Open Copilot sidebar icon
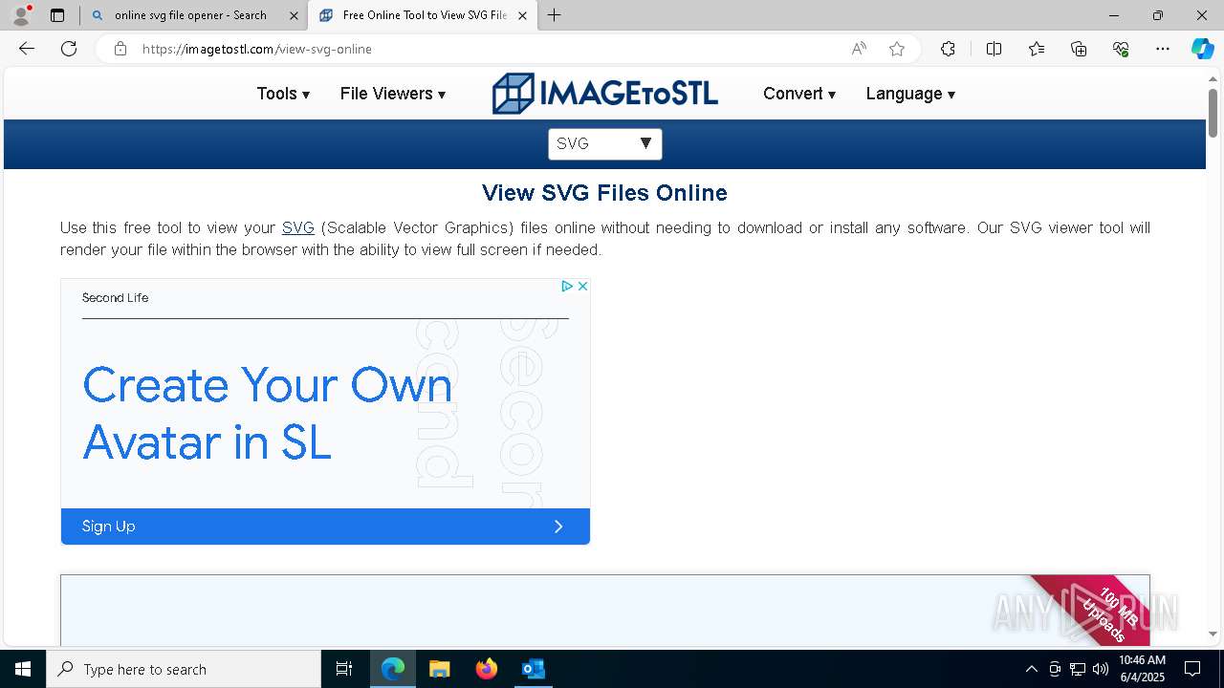This screenshot has height=688, width=1224. pos(1202,49)
